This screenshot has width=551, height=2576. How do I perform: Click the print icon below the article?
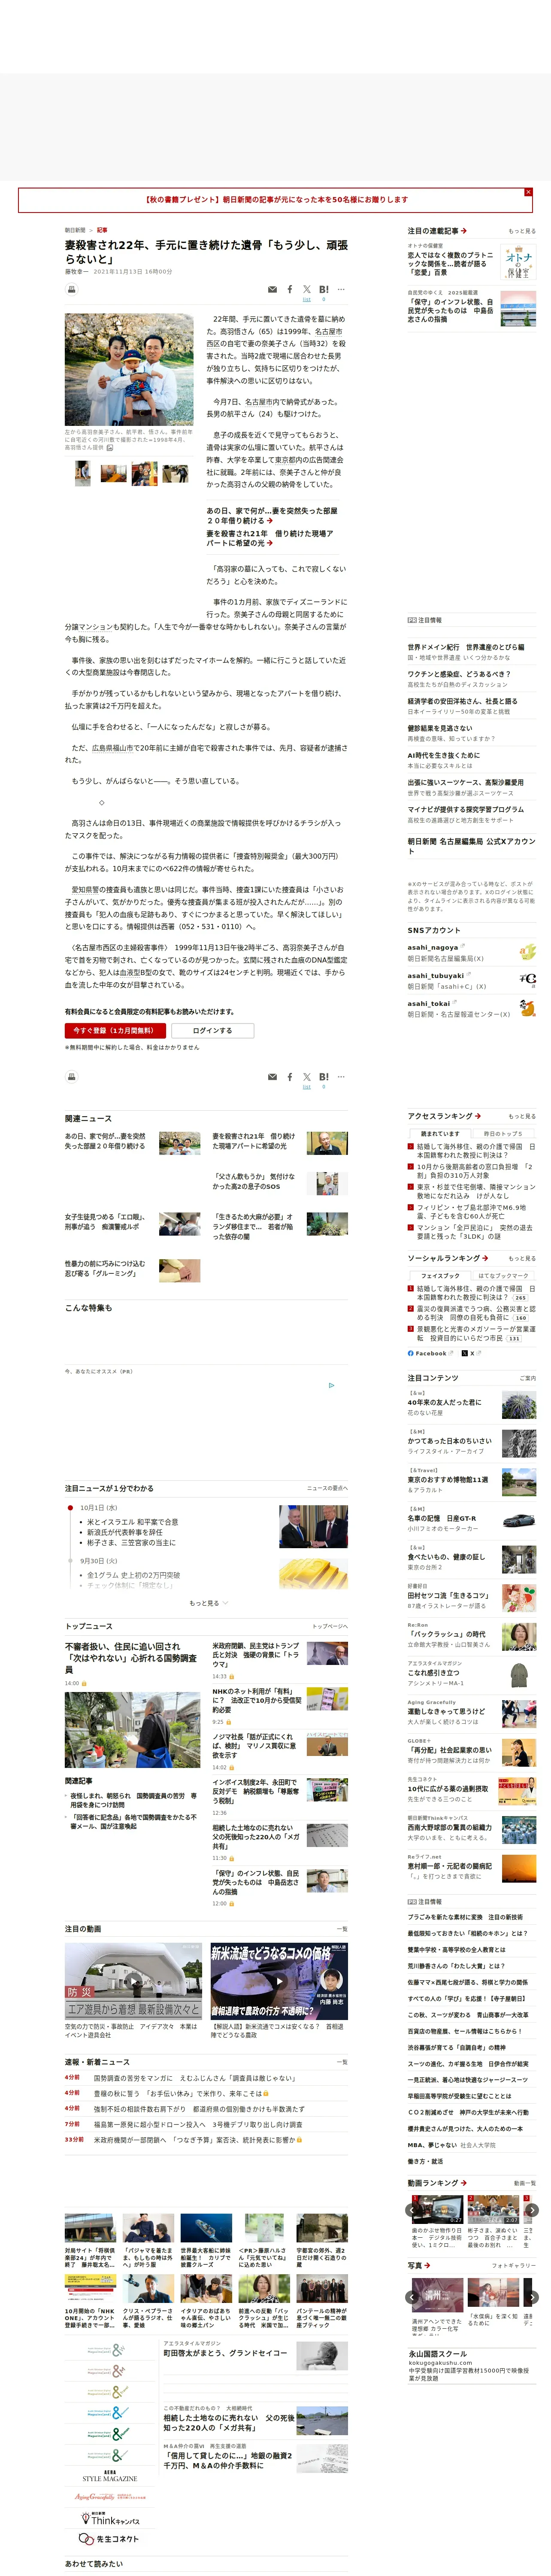pyautogui.click(x=71, y=1077)
